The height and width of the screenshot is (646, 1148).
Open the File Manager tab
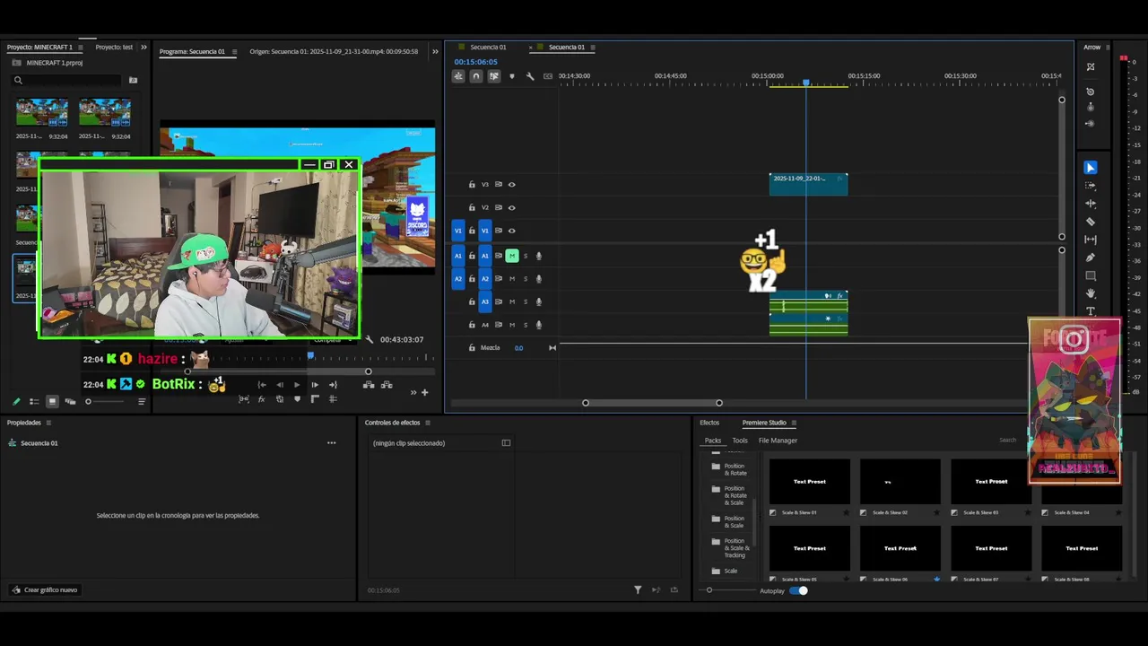point(778,441)
